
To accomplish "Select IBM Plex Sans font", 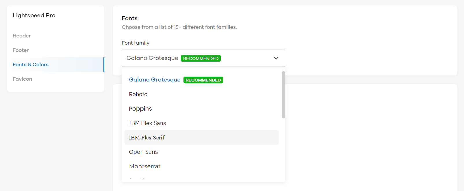I will tap(202, 123).
